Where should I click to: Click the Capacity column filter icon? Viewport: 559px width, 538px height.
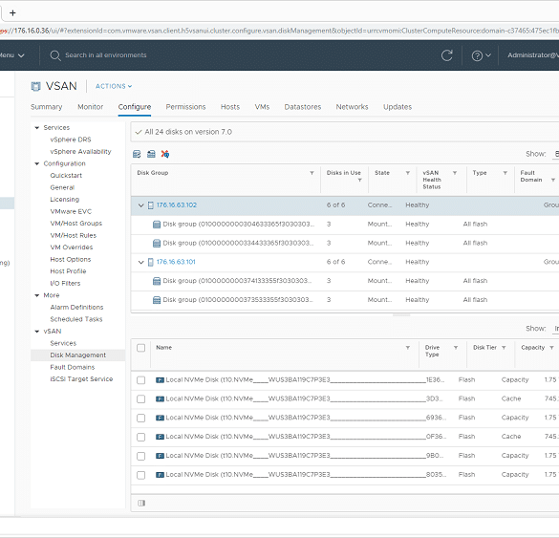551,348
